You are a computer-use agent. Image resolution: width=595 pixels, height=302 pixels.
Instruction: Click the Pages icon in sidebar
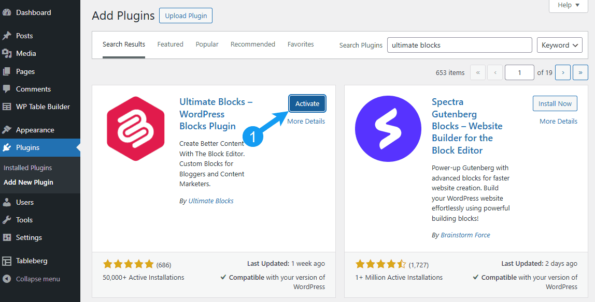tap(7, 71)
